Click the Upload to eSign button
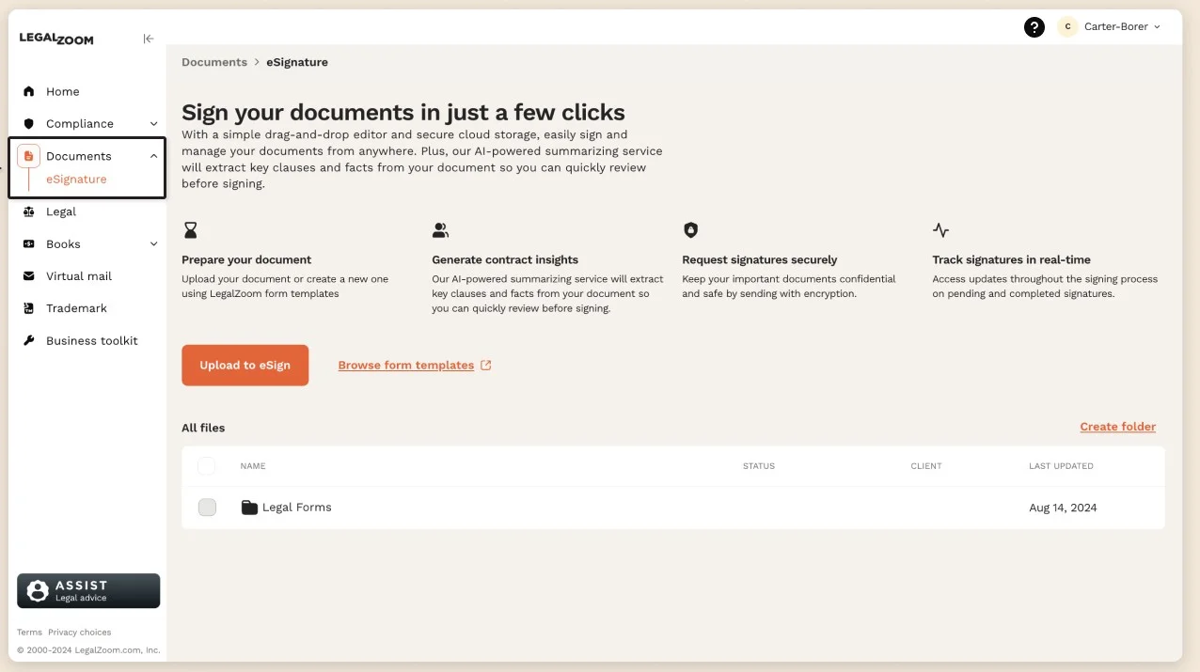The height and width of the screenshot is (672, 1200). tap(245, 365)
